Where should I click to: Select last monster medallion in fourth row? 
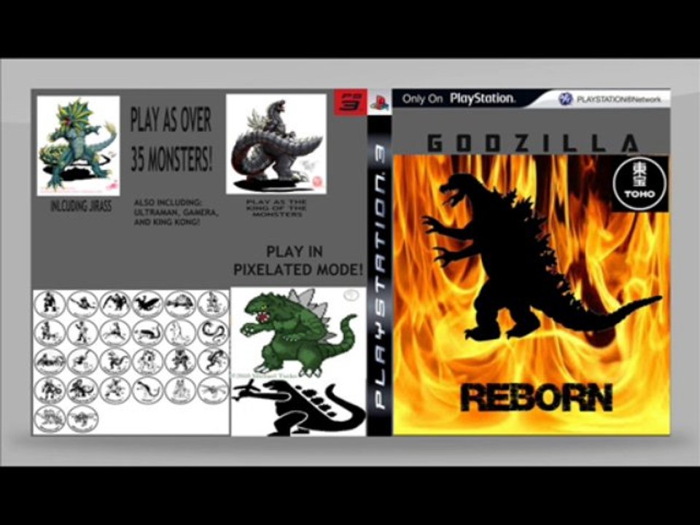tap(212, 389)
